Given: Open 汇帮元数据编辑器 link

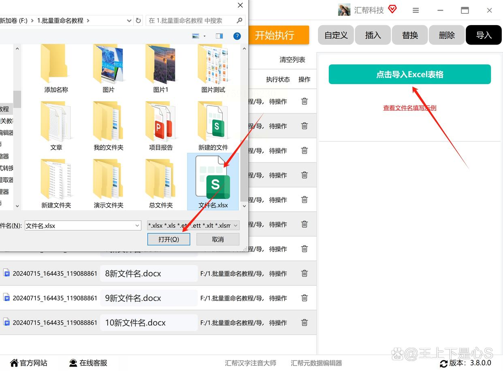Looking at the screenshot, I should pyautogui.click(x=316, y=363).
